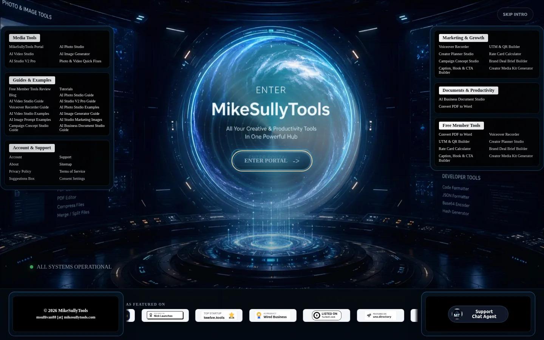Open Consent Settings
The height and width of the screenshot is (340, 544).
pos(72,179)
